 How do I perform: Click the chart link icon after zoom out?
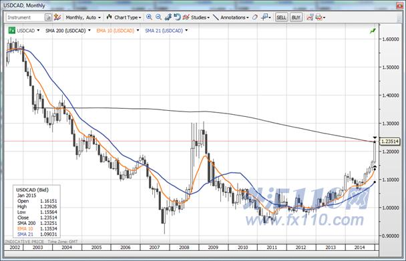tap(168, 17)
